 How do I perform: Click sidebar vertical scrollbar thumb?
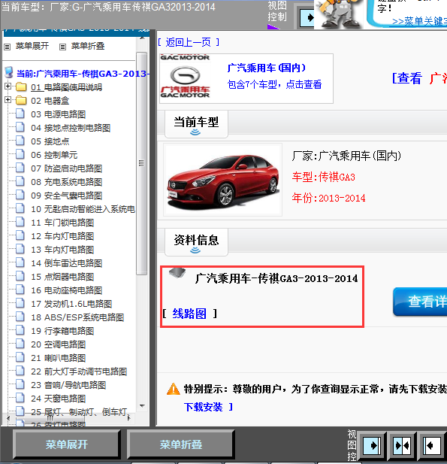pyautogui.click(x=142, y=163)
